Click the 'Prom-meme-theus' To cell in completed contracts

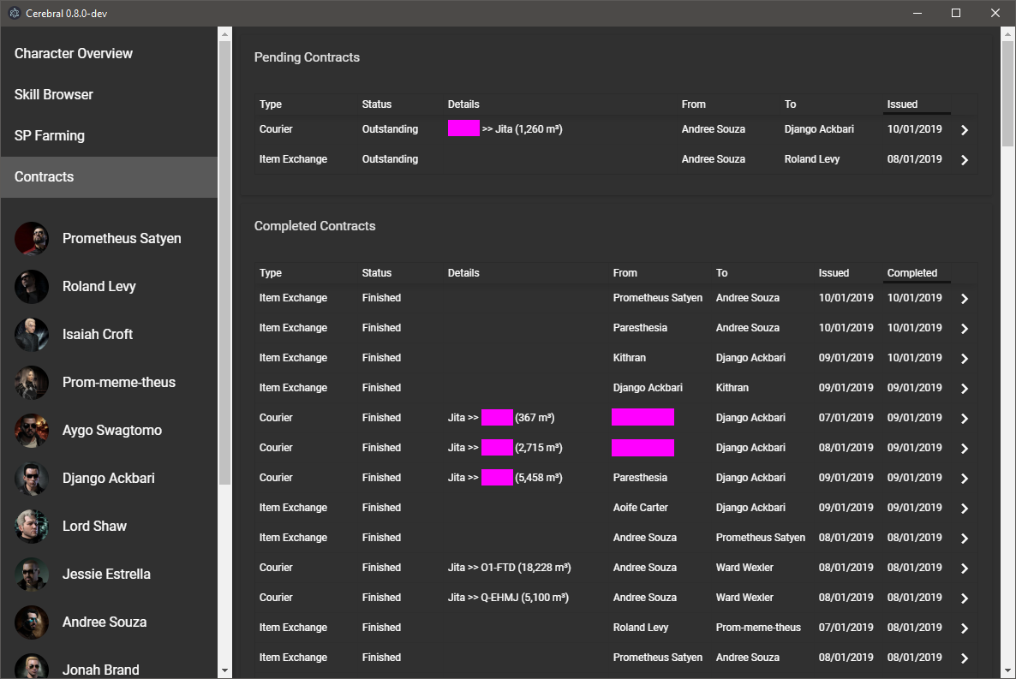(758, 627)
